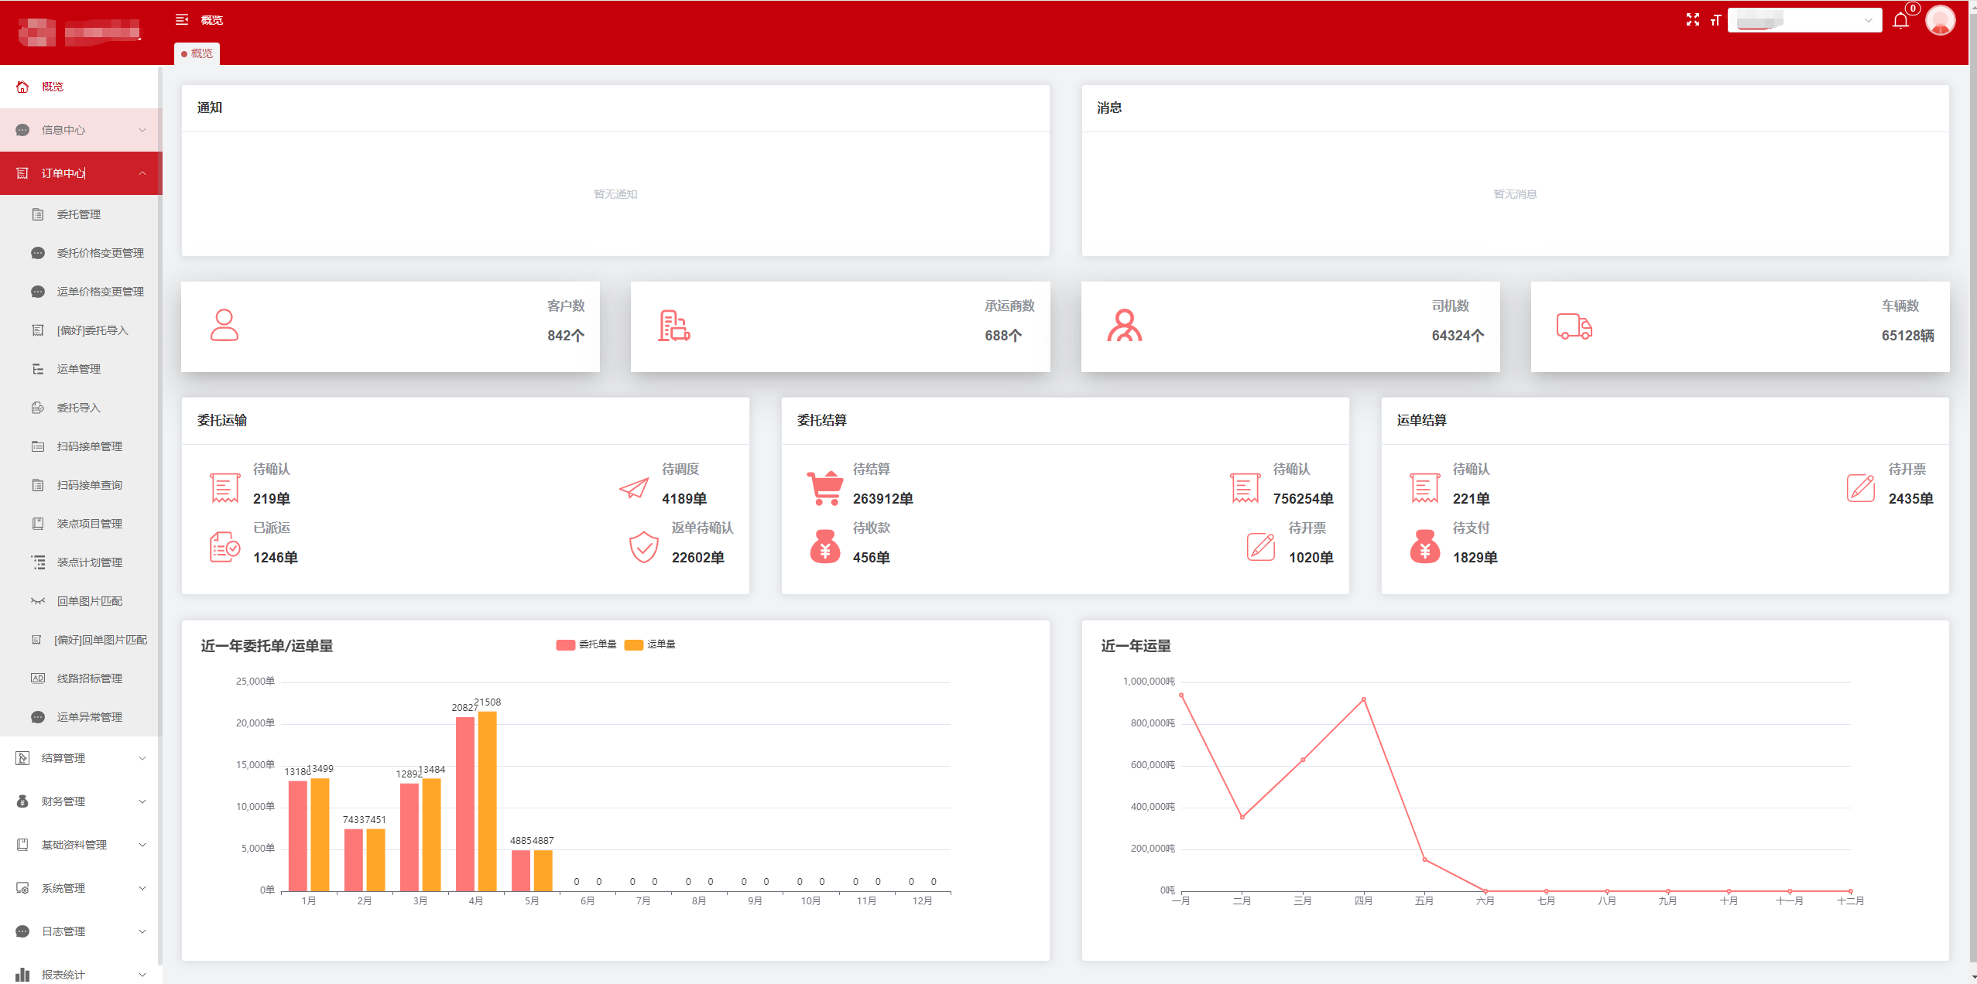Open 扫码接单查询 menu item
The height and width of the screenshot is (984, 1977).
pyautogui.click(x=81, y=485)
